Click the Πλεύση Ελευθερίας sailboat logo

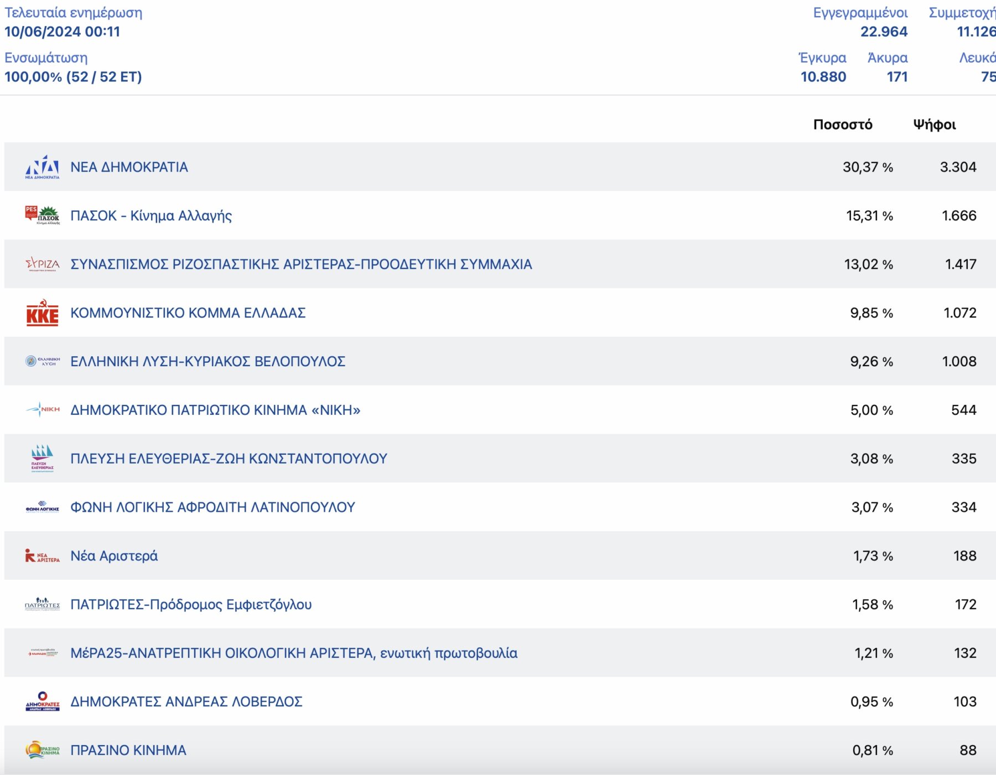coord(42,458)
